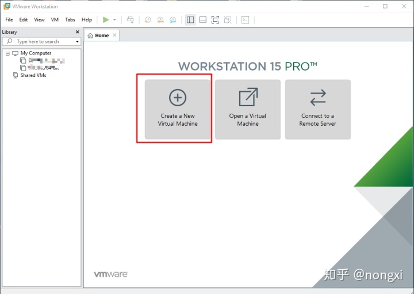Click the Unity mode toolbar icon
The width and height of the screenshot is (414, 294).
click(x=228, y=20)
